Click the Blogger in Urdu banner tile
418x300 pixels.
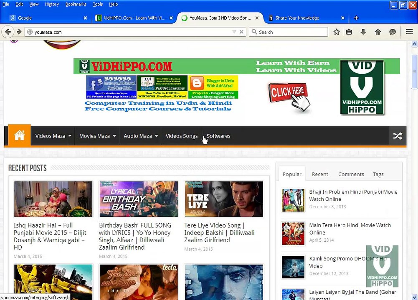click(213, 87)
